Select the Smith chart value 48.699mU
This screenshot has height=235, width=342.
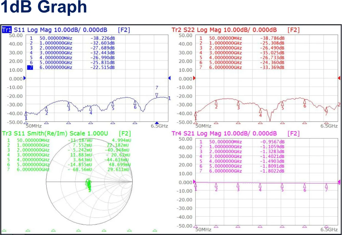(x=120, y=165)
